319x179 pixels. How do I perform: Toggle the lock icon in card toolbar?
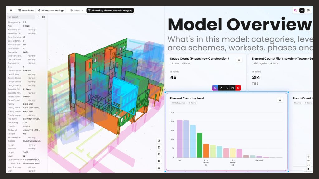227,88
